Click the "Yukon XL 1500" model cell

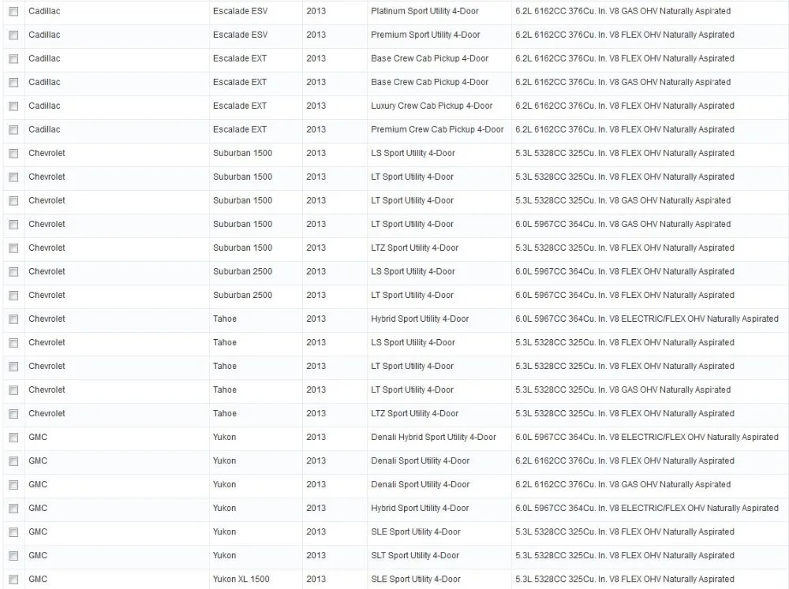[x=241, y=579]
